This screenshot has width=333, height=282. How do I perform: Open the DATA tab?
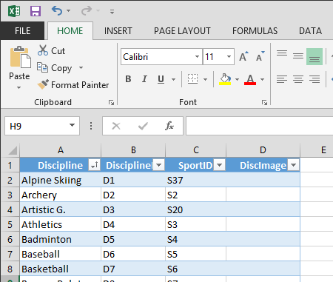click(310, 31)
